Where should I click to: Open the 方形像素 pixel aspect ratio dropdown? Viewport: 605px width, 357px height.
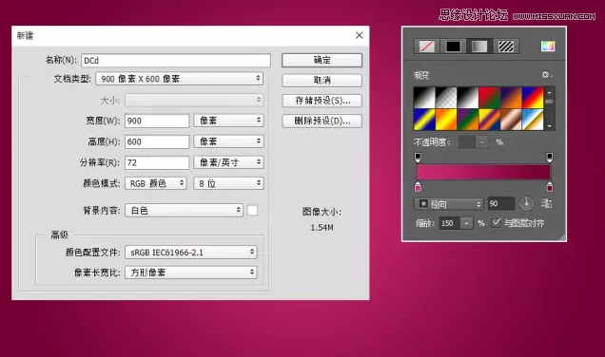[x=191, y=272]
